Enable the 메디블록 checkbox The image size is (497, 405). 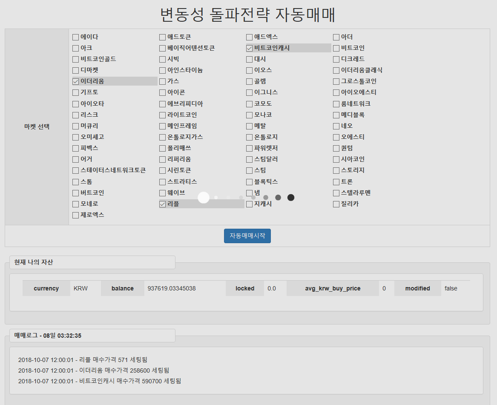click(336, 115)
